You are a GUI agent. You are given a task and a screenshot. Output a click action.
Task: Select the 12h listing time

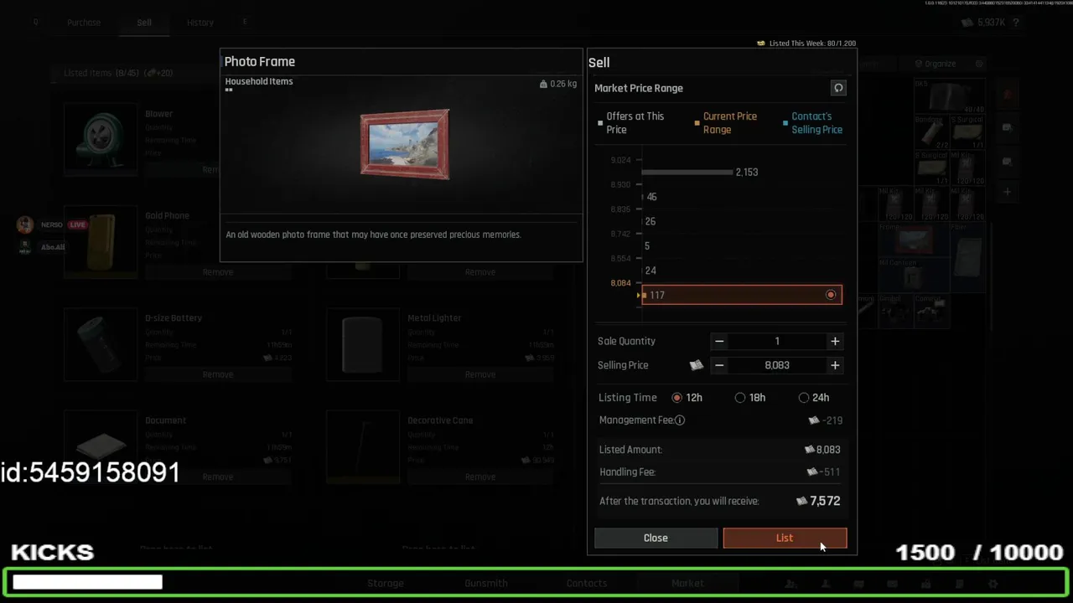click(687, 398)
